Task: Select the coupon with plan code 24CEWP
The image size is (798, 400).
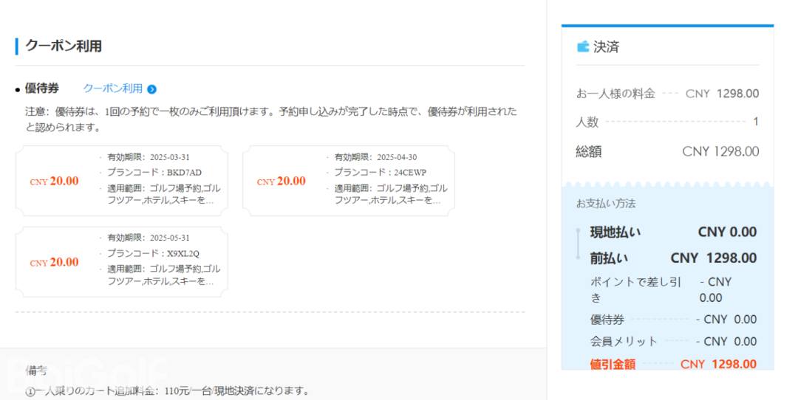Action: tap(349, 181)
